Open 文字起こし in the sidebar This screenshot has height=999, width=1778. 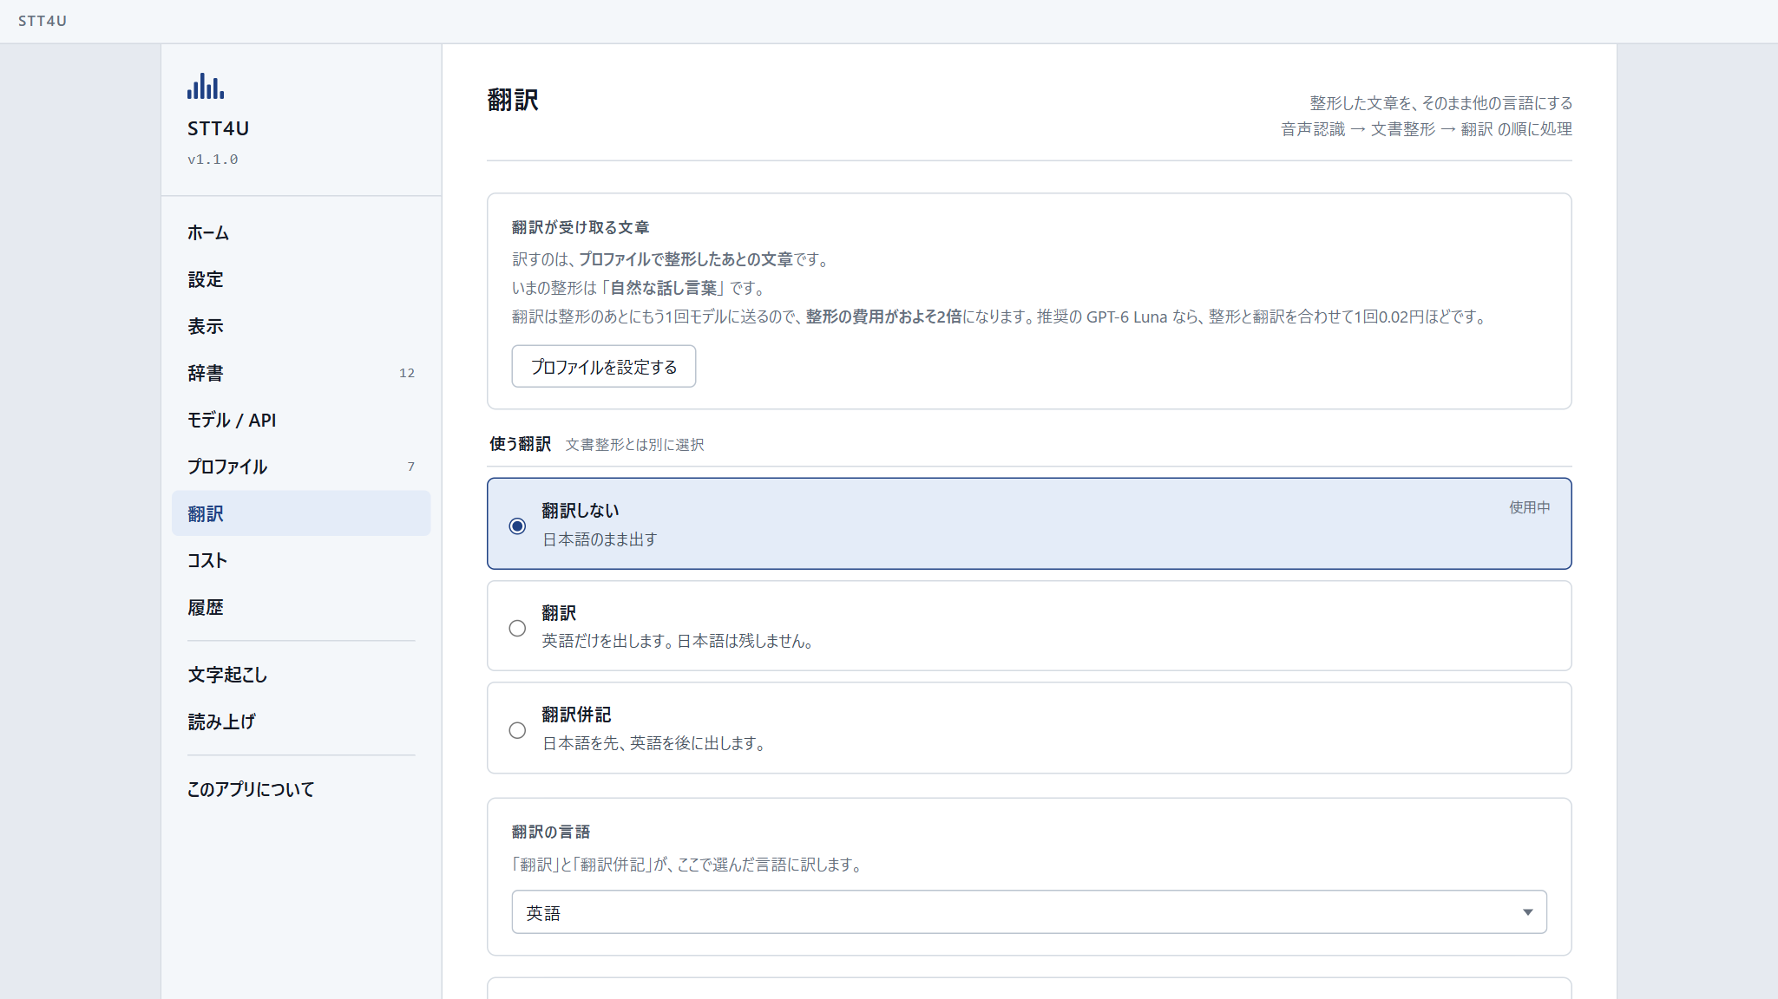click(301, 675)
